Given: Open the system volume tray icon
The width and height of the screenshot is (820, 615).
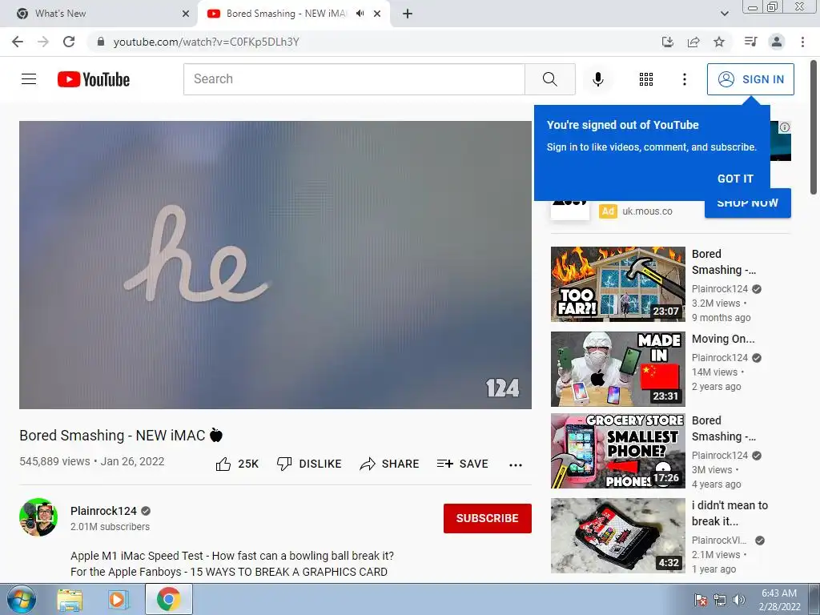Looking at the screenshot, I should 739,600.
